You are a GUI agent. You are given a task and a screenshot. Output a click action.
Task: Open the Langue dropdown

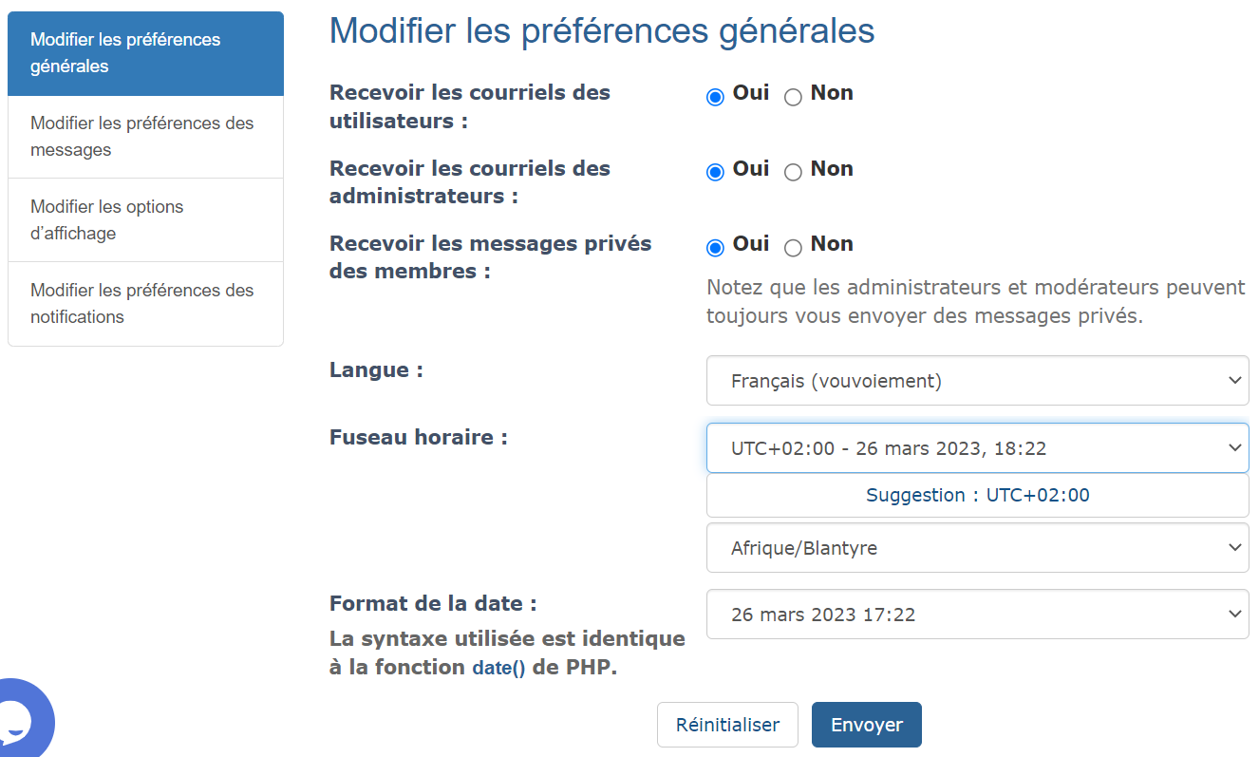(x=977, y=381)
